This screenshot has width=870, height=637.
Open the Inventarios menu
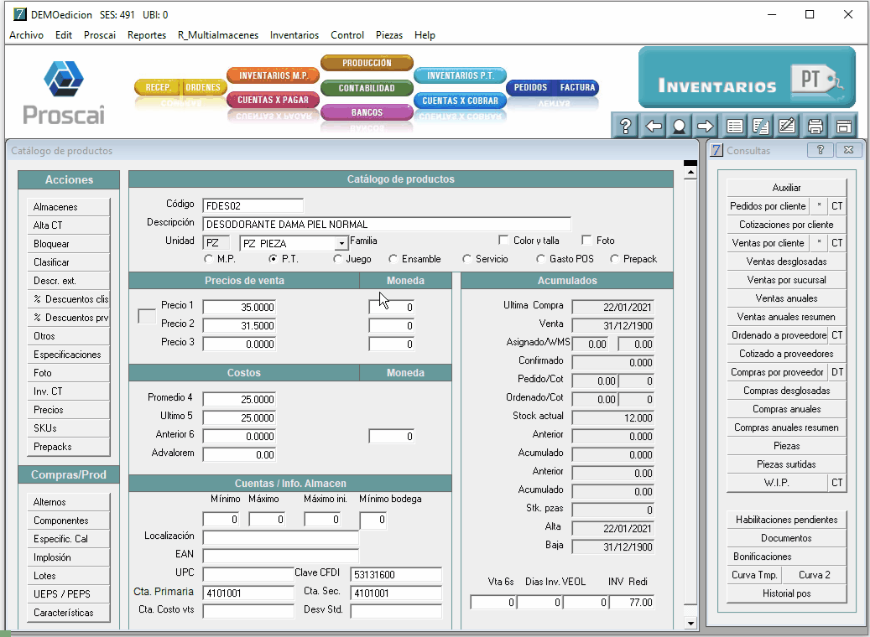tap(294, 35)
